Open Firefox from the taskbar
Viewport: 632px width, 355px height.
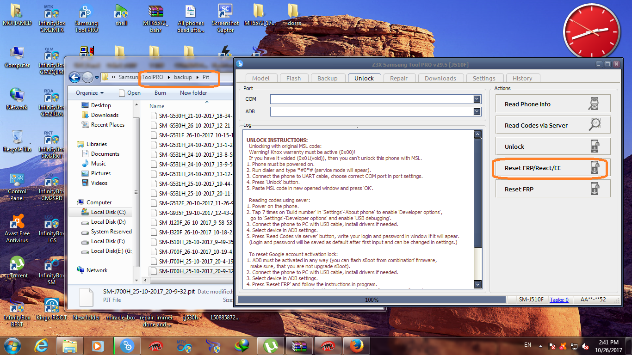click(x=356, y=345)
